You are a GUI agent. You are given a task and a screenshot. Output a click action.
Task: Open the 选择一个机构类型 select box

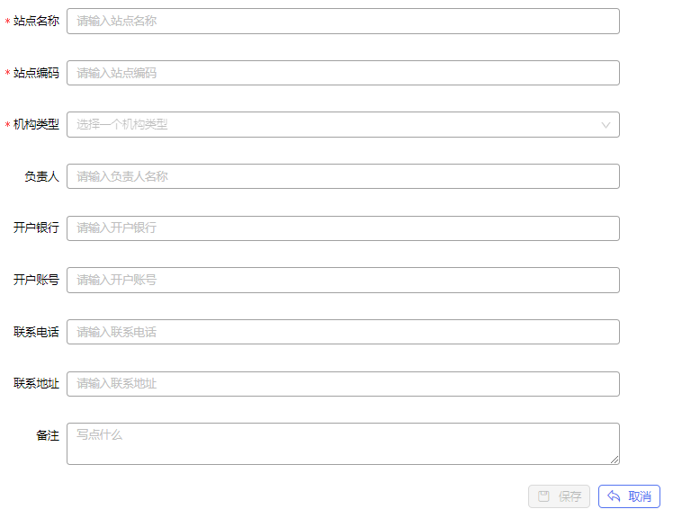click(x=343, y=125)
